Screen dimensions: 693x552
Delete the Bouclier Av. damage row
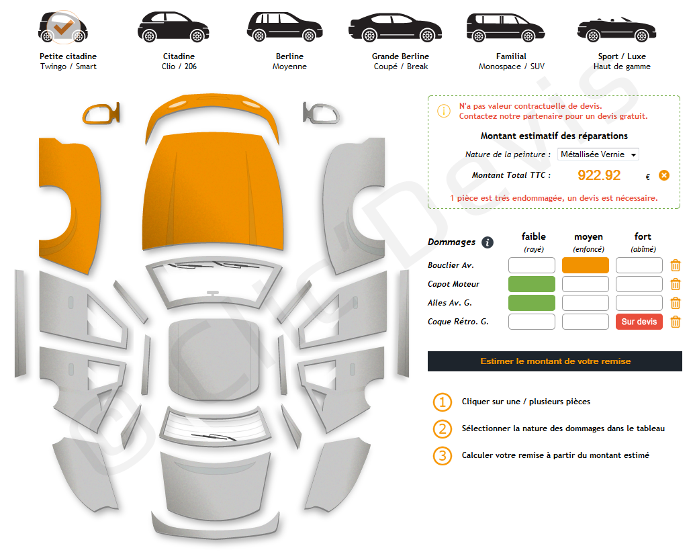pos(676,266)
